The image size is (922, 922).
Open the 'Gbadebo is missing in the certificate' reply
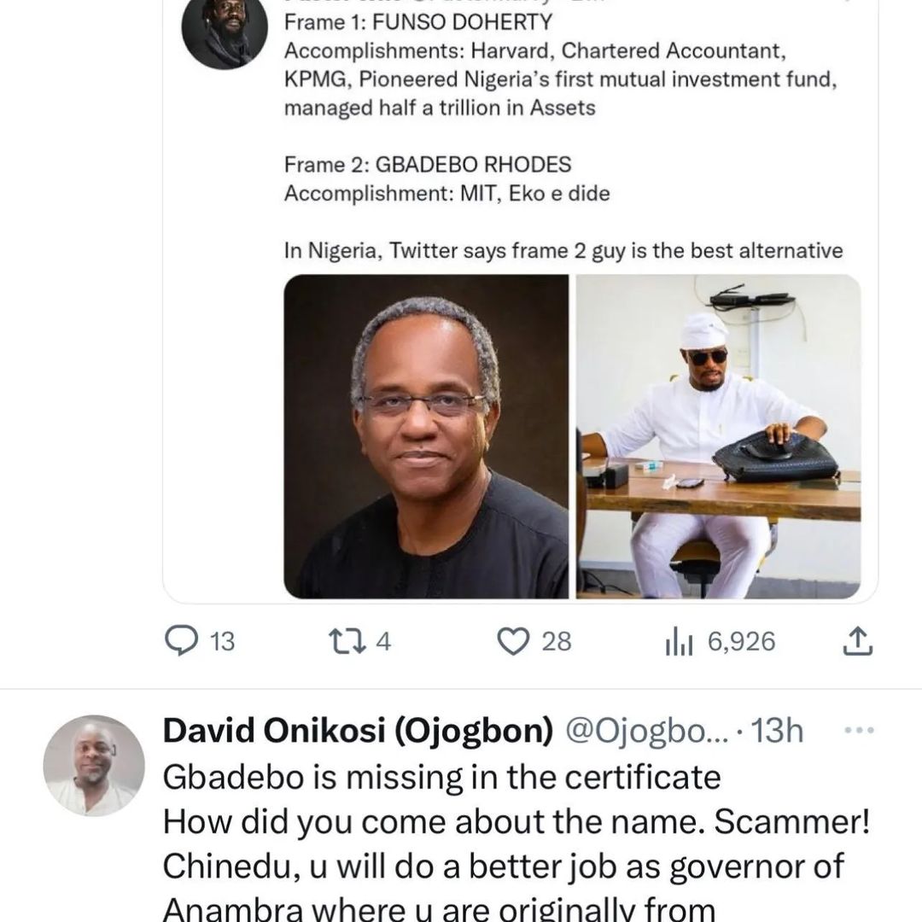pos(441,777)
